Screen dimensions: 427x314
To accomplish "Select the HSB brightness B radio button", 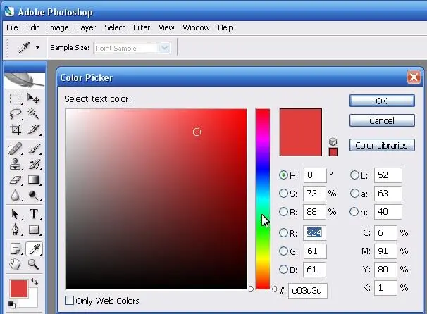I will click(x=283, y=211).
